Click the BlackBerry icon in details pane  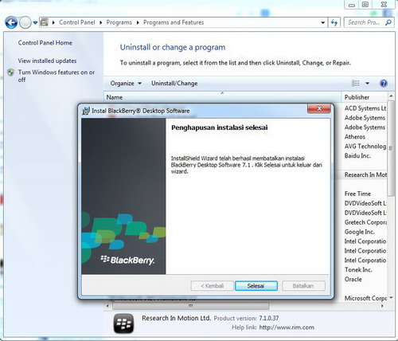tap(123, 323)
